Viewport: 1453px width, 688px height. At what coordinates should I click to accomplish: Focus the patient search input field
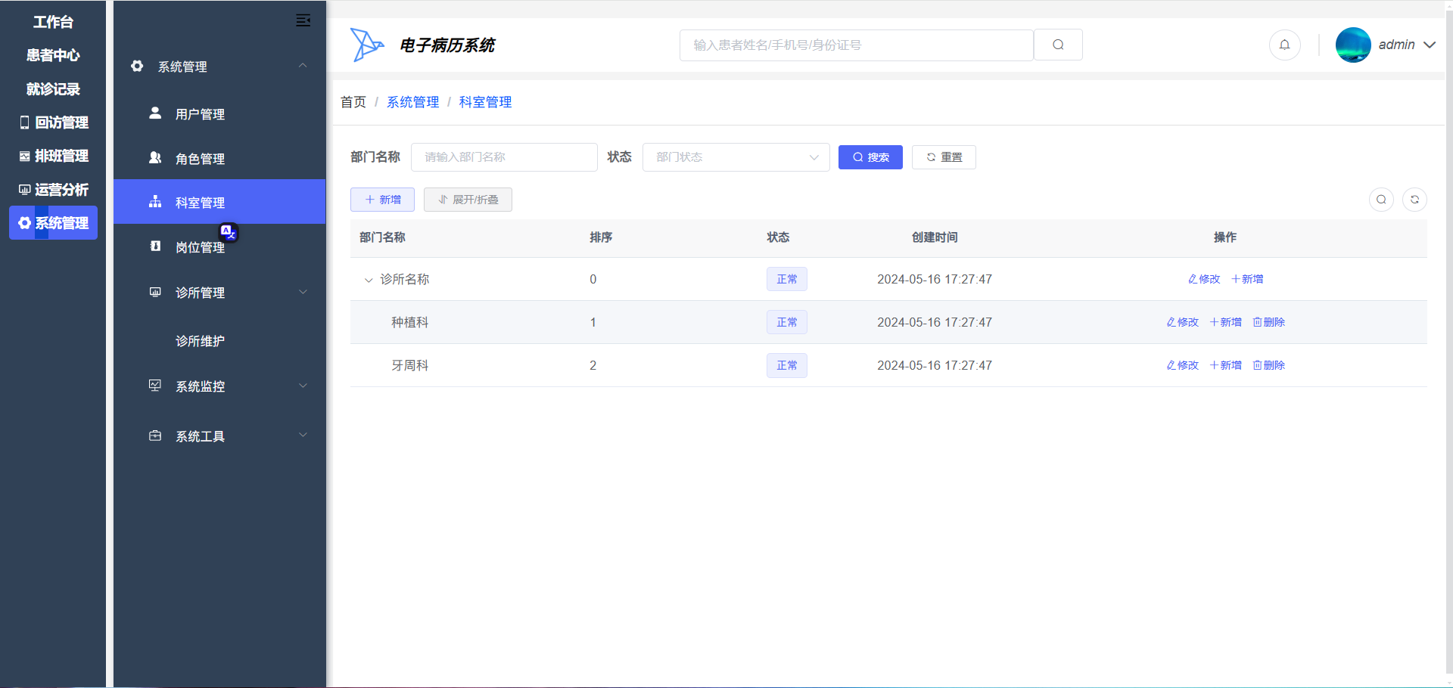coord(857,45)
